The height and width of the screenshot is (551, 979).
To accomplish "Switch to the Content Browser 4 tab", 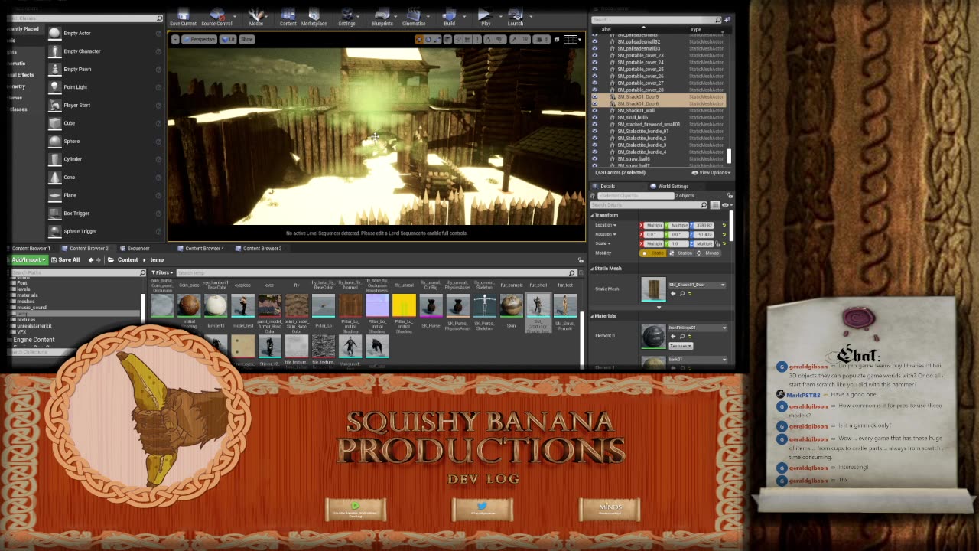I will (x=200, y=248).
